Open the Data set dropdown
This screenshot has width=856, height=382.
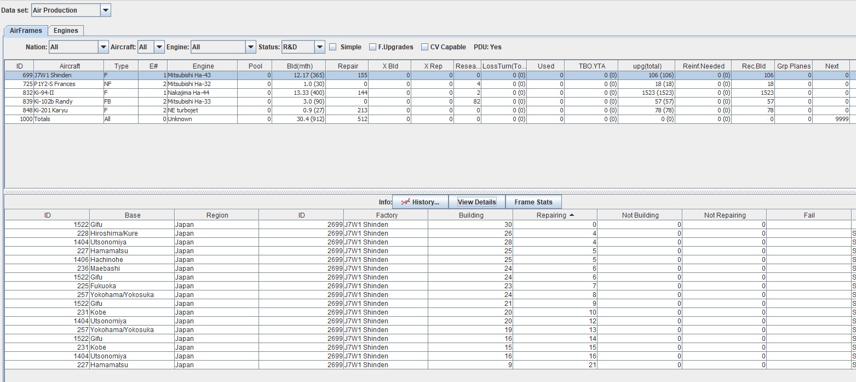(106, 10)
